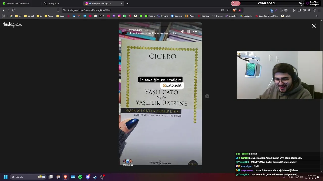Open the music note playlist icon
323x181 pixels.
point(294,10)
